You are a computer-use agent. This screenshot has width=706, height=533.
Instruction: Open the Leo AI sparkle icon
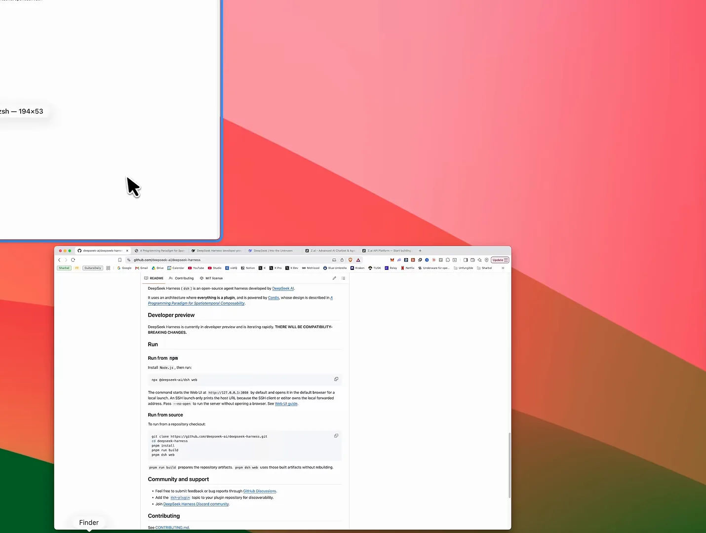point(479,260)
